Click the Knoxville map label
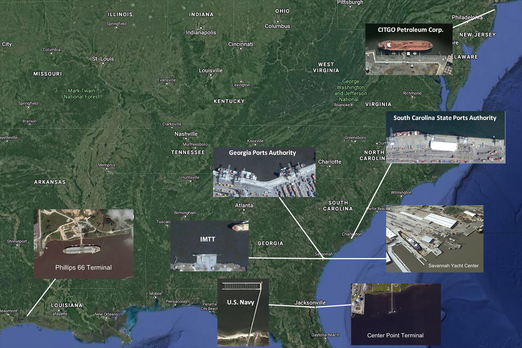The width and height of the screenshot is (522, 348). (x=256, y=141)
